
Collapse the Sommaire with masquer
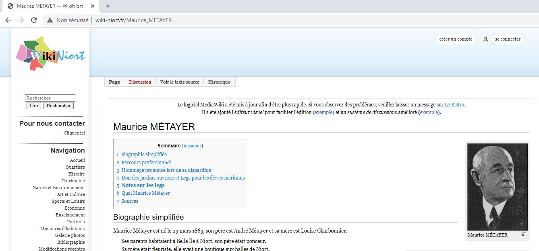tap(192, 146)
